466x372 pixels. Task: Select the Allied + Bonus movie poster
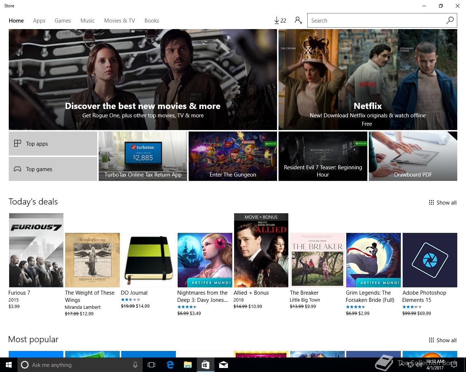pos(261,250)
